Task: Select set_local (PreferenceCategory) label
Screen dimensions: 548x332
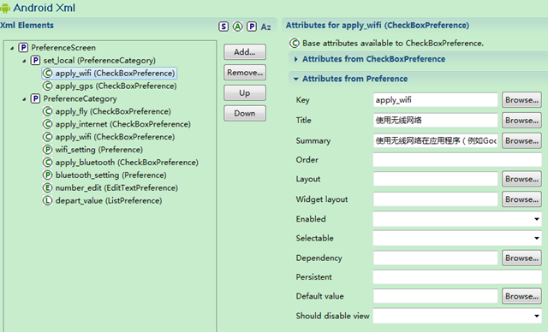Action: click(99, 61)
